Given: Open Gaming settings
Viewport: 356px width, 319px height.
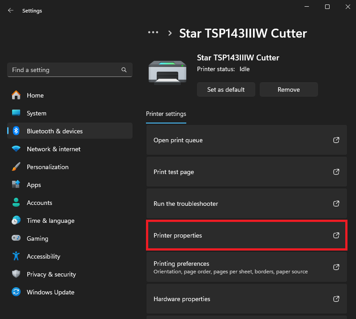Looking at the screenshot, I should pyautogui.click(x=70, y=238).
